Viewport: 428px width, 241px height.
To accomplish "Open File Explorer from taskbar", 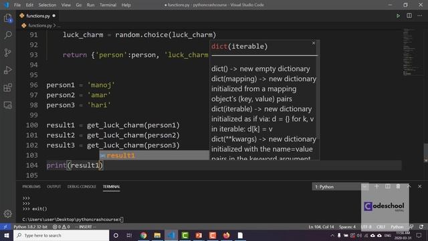I will (x=157, y=235).
